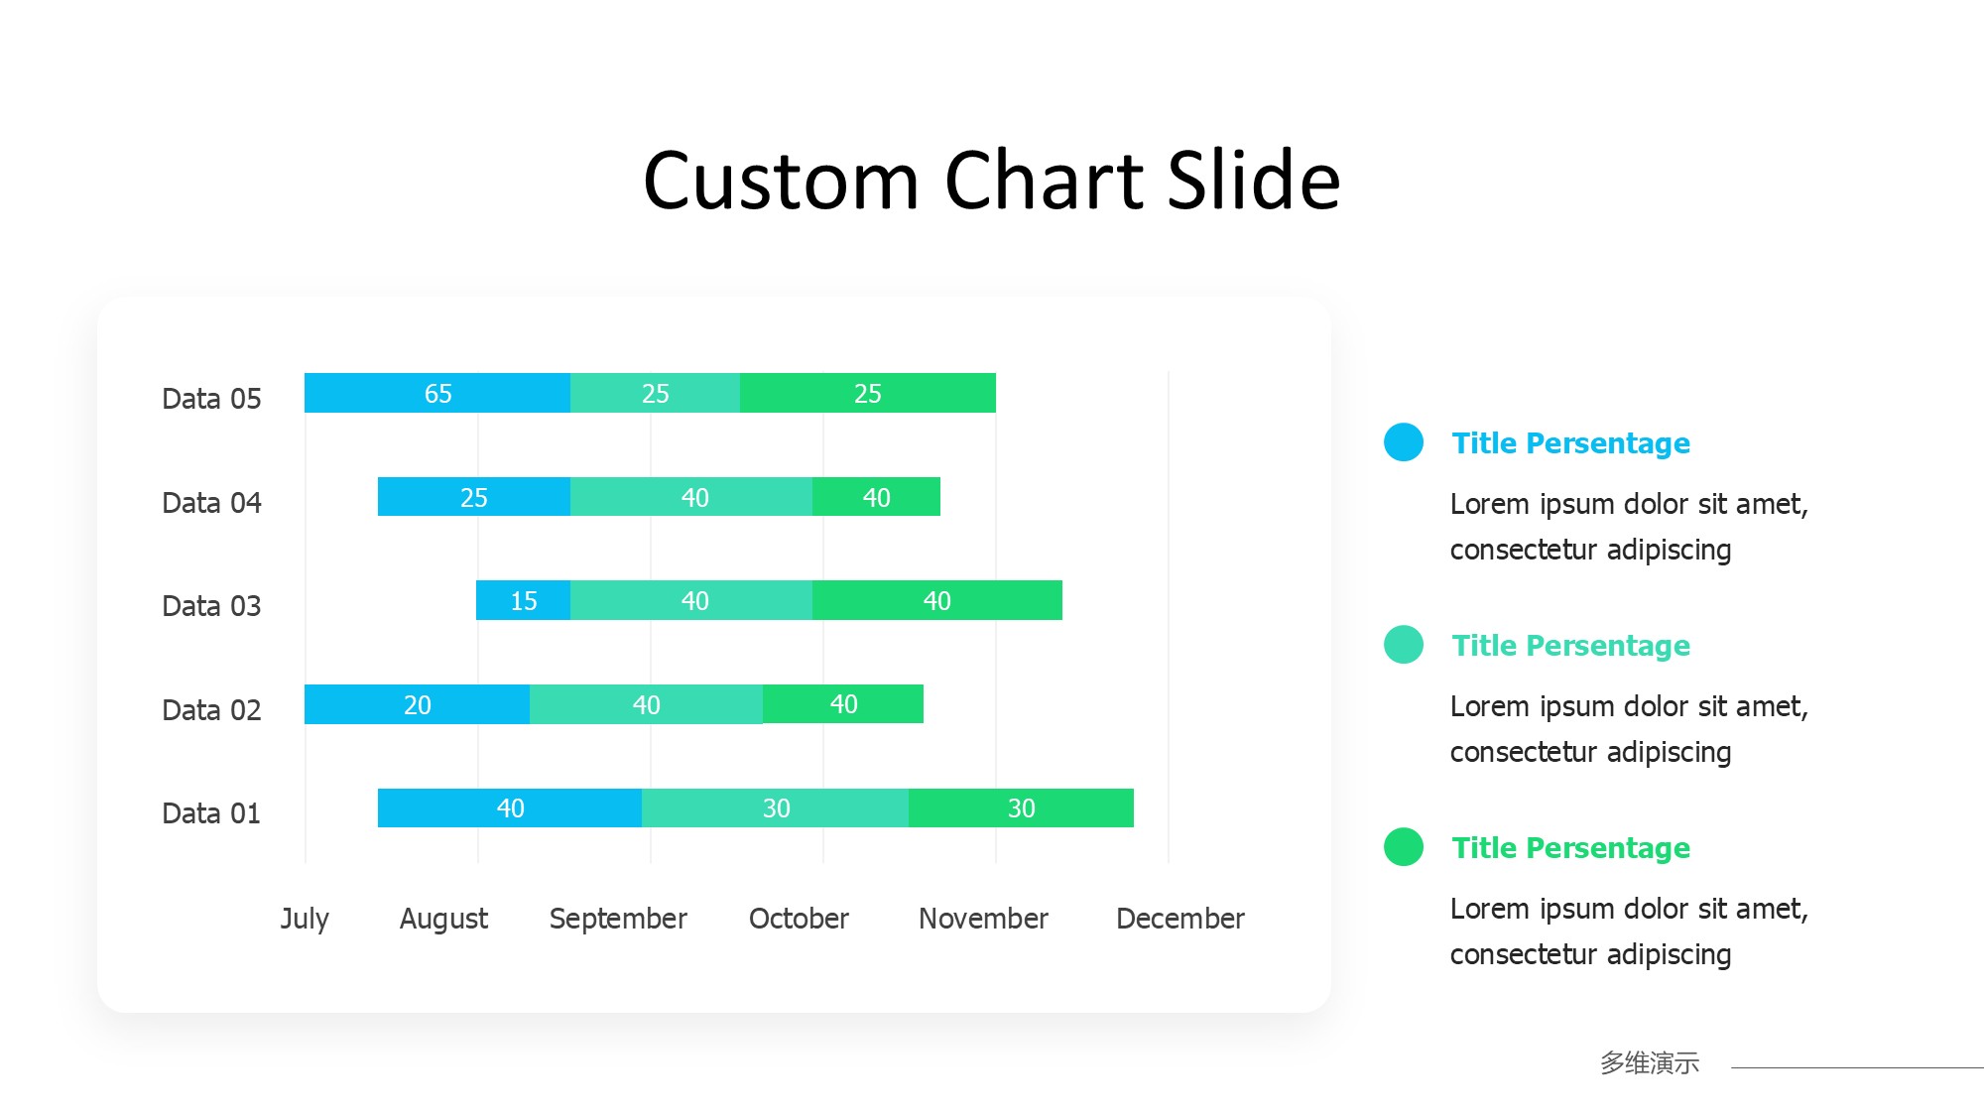Screen dimensions: 1984x1116
Task: Click the green 30 segment in Data 01
Action: (1021, 807)
